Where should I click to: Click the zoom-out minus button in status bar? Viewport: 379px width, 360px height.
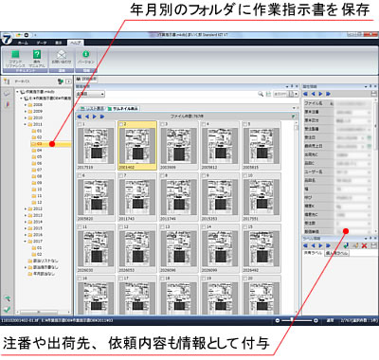pyautogui.click(x=278, y=320)
